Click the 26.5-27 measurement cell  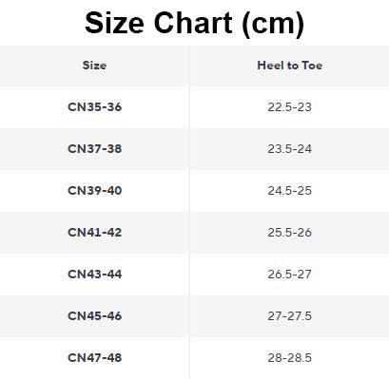tap(290, 275)
